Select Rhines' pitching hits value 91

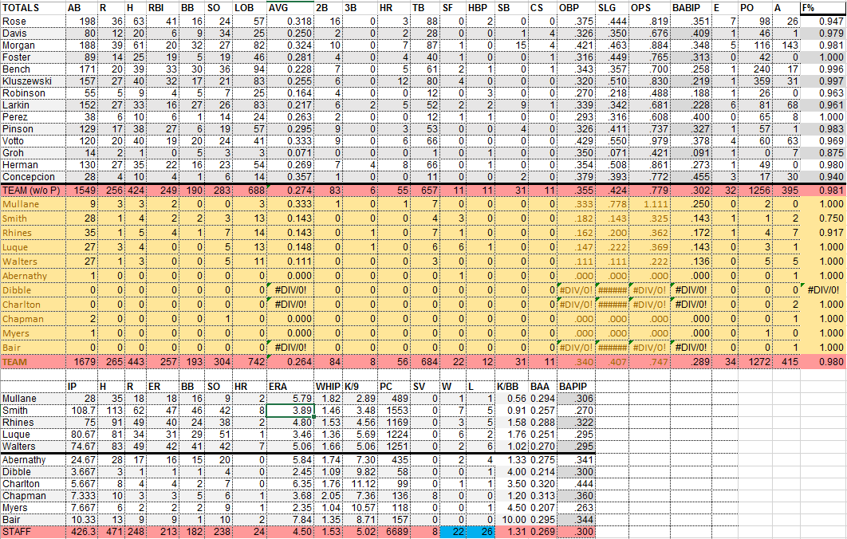[x=112, y=423]
